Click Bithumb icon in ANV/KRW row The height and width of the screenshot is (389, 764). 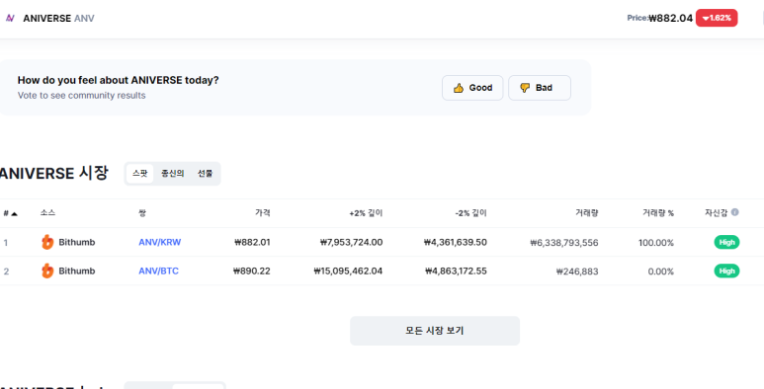point(47,242)
